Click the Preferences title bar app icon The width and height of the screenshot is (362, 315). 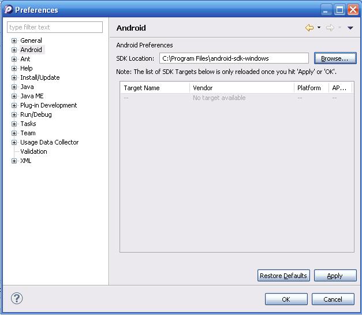9,9
